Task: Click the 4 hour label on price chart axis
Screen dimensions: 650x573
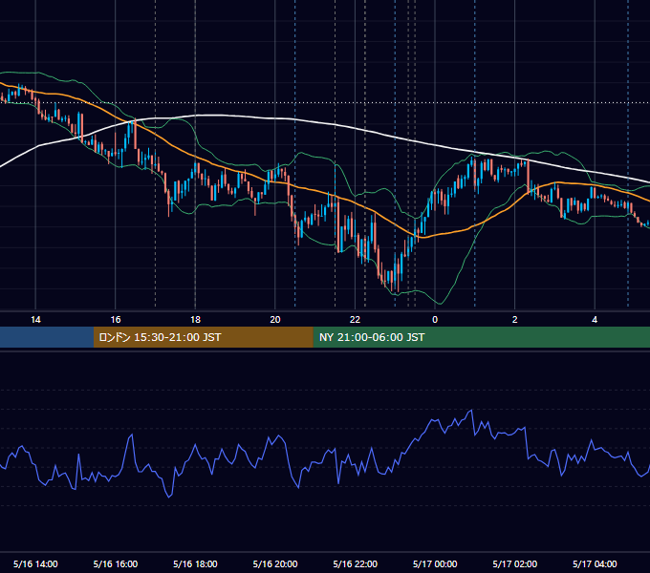Action: click(595, 320)
